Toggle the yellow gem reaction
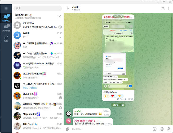 coord(120,96)
